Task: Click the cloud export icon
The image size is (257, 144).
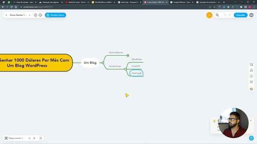Action: tap(41, 15)
